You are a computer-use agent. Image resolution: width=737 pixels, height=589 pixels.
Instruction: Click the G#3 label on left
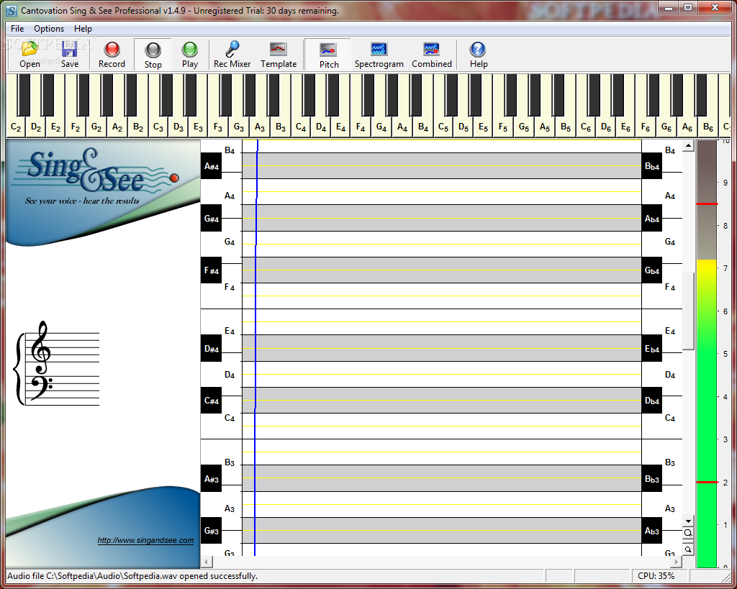click(211, 531)
